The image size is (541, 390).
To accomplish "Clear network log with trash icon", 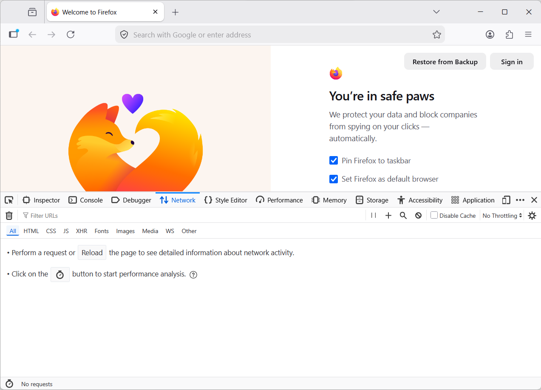I will tap(9, 216).
